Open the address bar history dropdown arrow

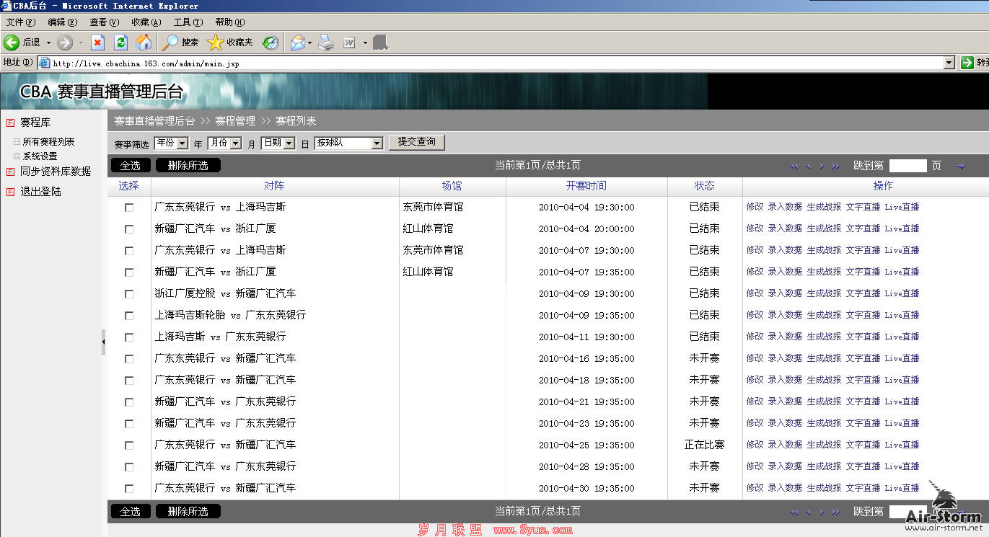click(949, 63)
